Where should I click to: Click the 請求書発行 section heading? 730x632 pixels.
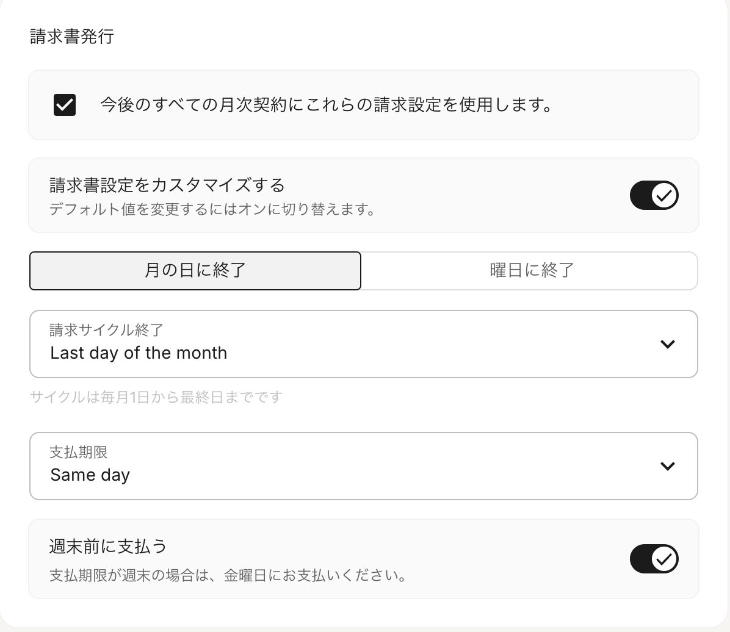point(72,37)
